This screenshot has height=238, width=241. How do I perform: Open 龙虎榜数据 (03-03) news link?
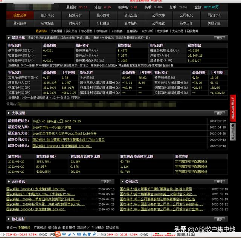(36, 209)
